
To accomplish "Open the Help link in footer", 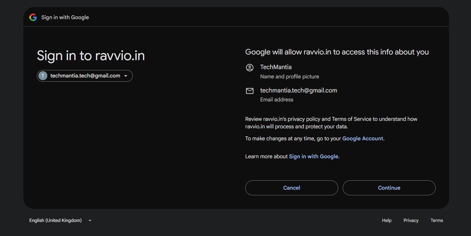I will 387,220.
